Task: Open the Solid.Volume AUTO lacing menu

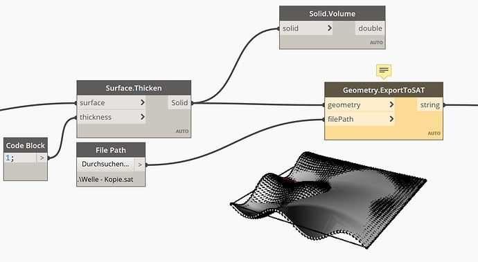Action: coord(376,43)
